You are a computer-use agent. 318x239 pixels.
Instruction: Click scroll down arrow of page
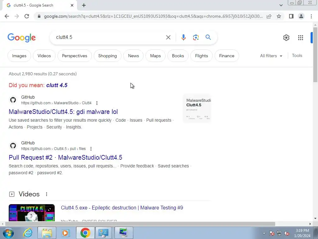pos(315,219)
